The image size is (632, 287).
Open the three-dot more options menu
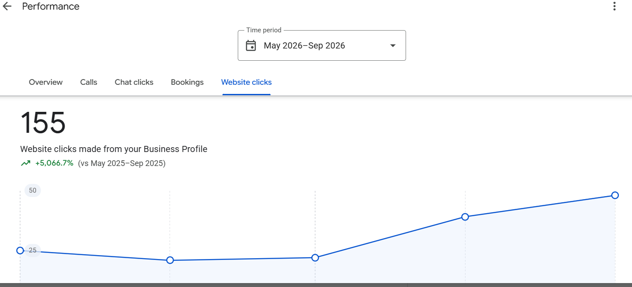coord(614,7)
